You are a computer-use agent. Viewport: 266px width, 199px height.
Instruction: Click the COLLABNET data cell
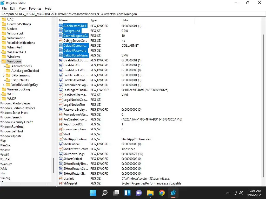point(130,46)
